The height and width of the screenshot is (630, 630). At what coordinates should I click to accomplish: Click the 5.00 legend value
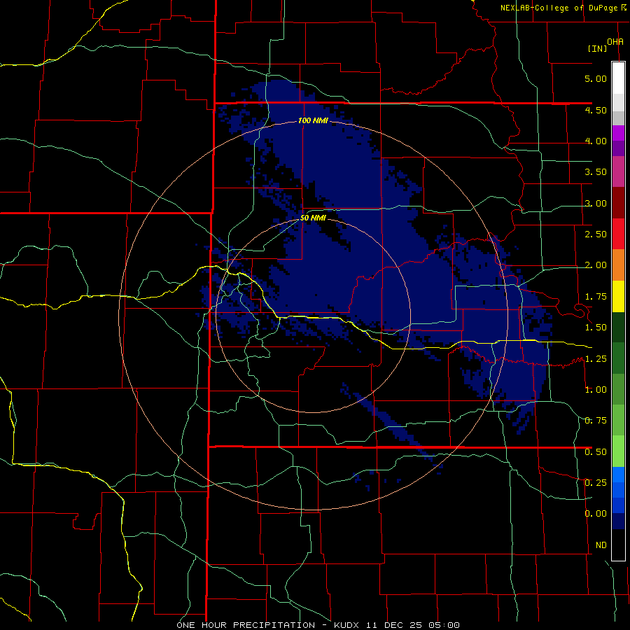click(x=596, y=78)
